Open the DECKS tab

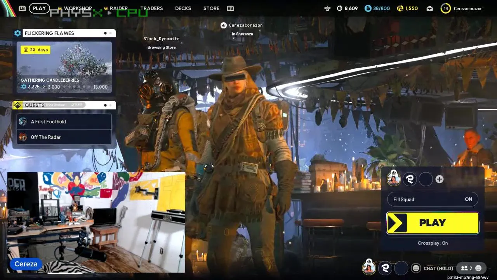(183, 8)
